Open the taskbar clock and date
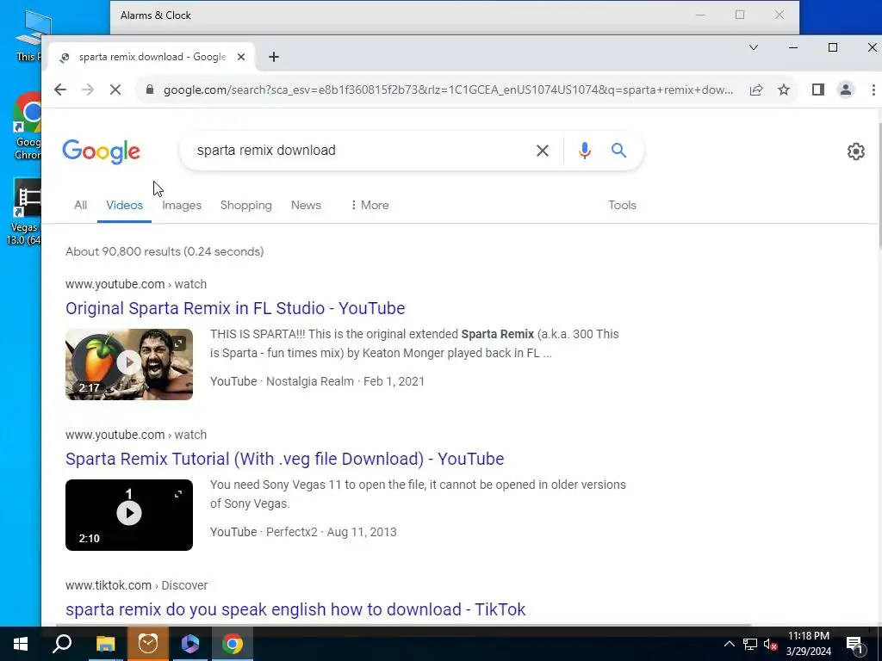882x661 pixels. pos(808,644)
